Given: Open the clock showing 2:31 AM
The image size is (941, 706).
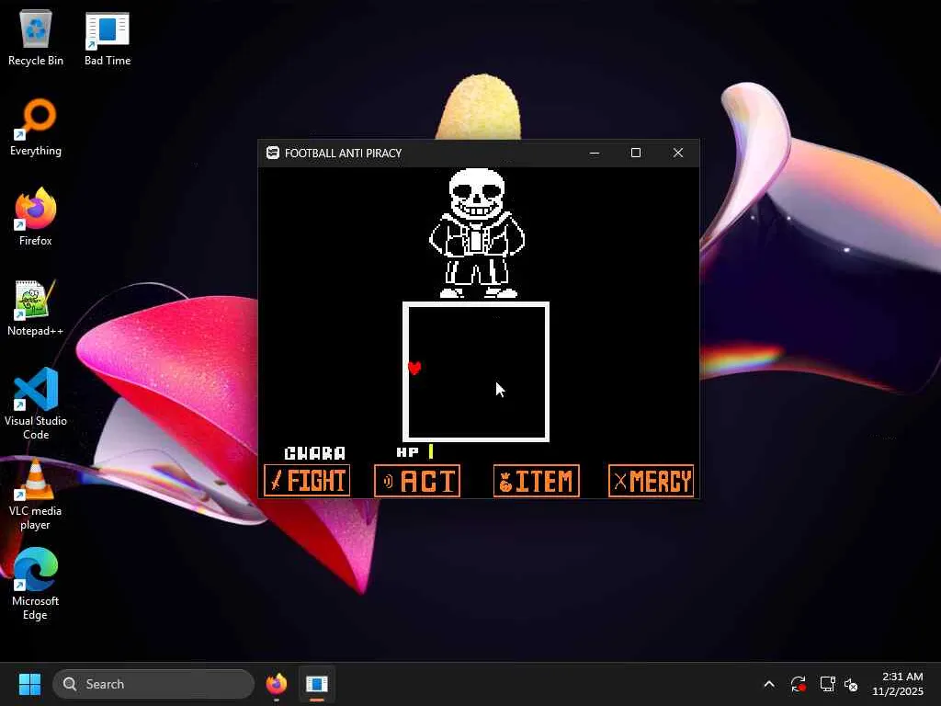Looking at the screenshot, I should coord(897,684).
